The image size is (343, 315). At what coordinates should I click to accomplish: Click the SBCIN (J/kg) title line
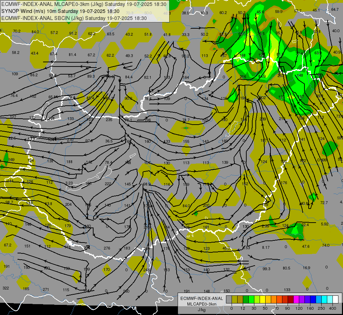pos(74,18)
